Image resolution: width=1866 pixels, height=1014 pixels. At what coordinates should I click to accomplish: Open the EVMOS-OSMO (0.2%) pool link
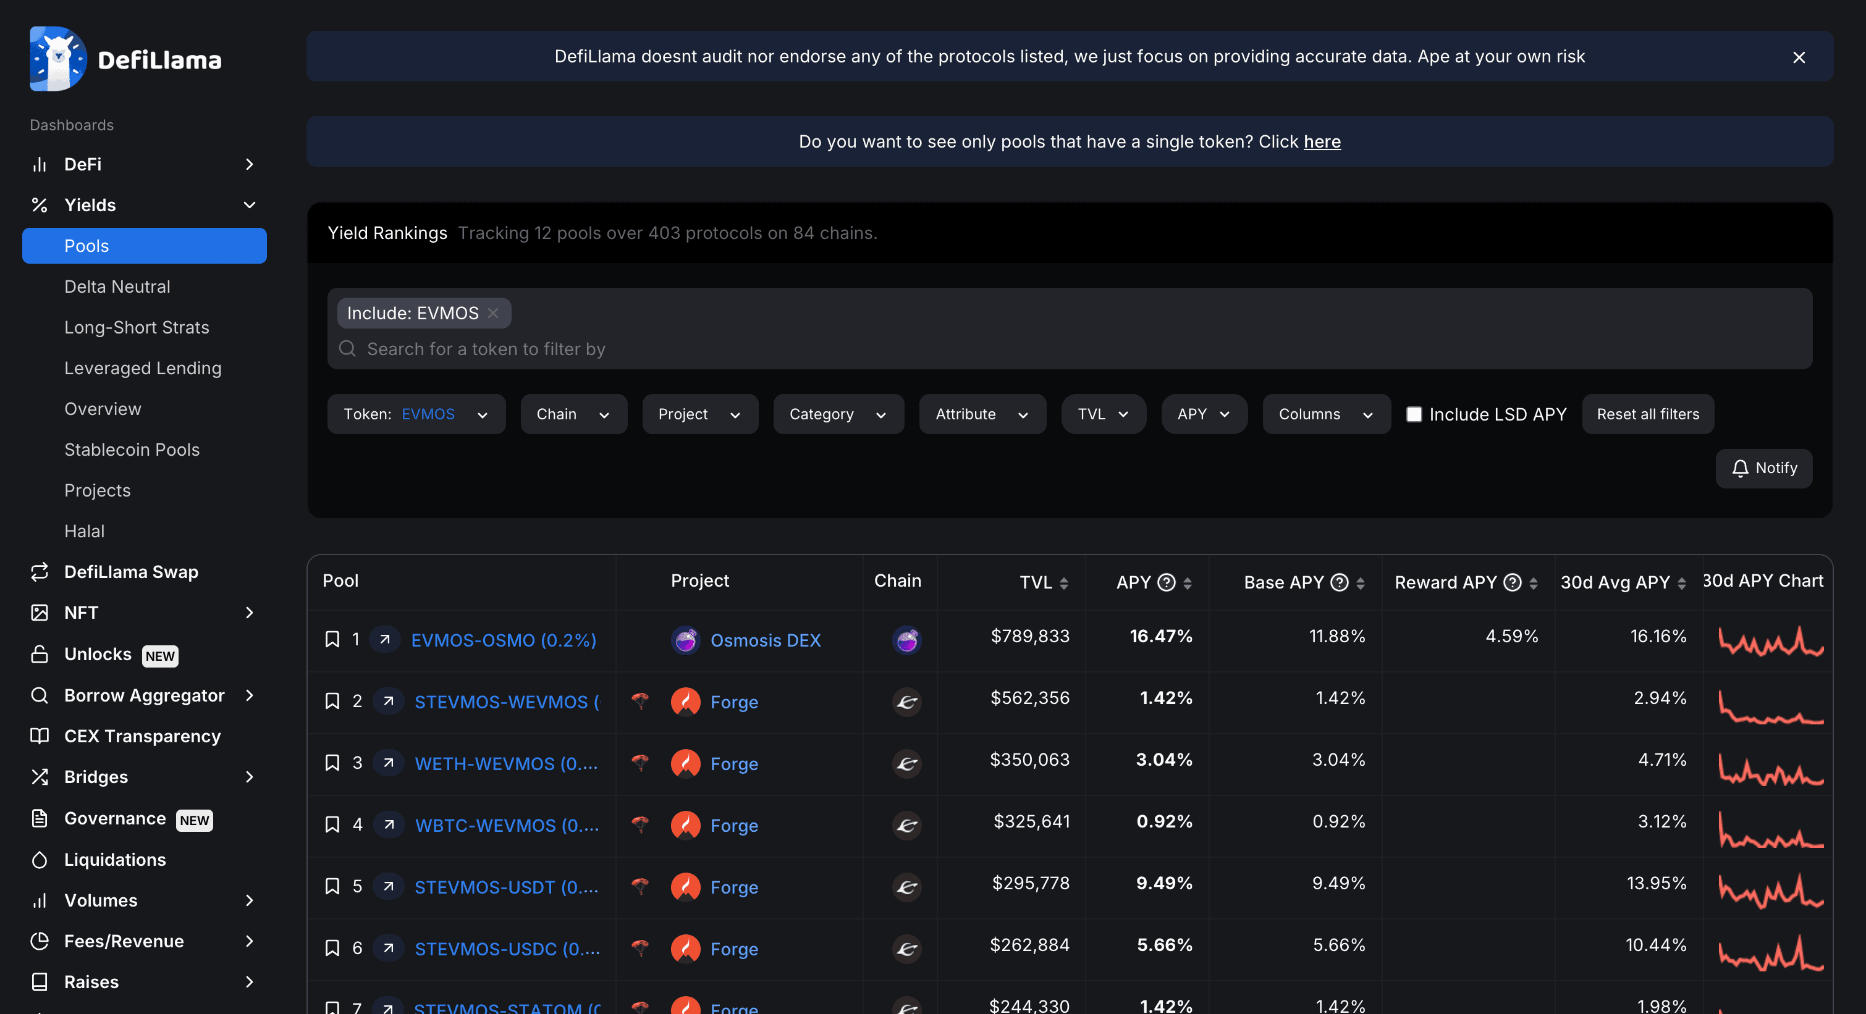click(504, 640)
